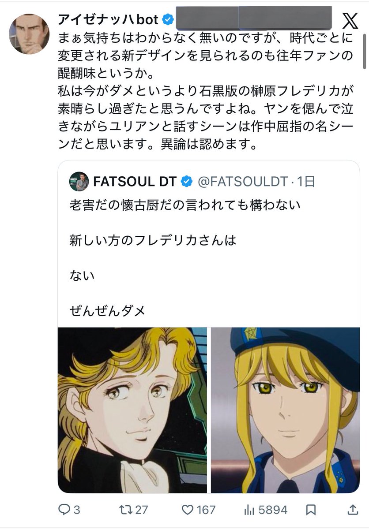The width and height of the screenshot is (369, 529).
Task: View right new-design Frederica image
Action: point(285,410)
